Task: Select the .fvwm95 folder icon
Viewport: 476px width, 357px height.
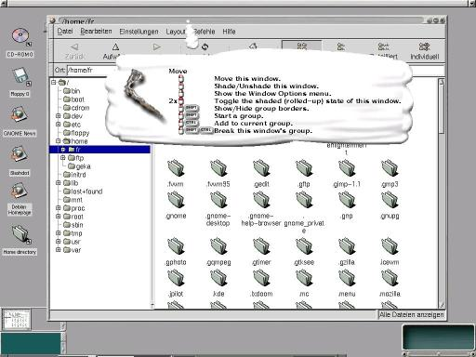Action: point(218,168)
